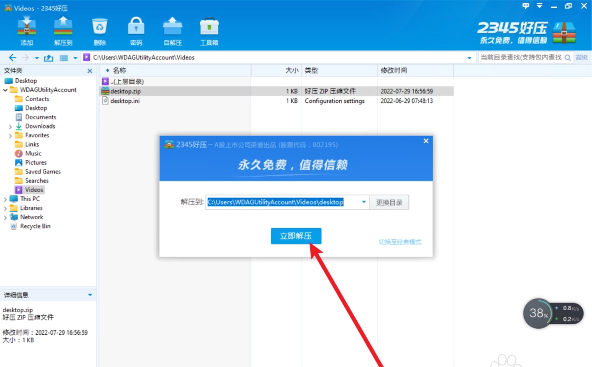
Task: Click the list view mode icon
Action: pos(64,57)
